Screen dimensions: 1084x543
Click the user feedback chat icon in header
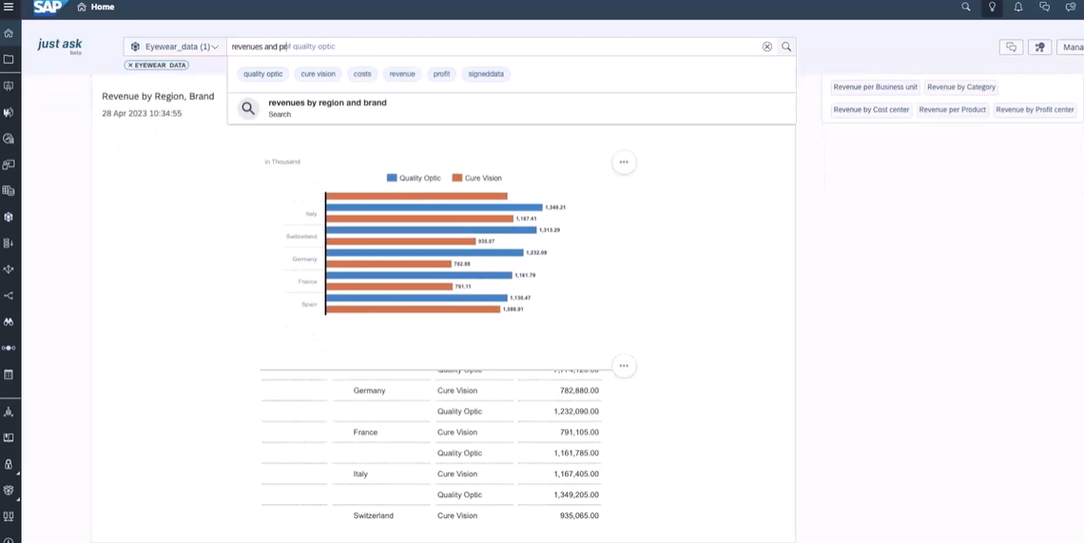coord(1071,7)
